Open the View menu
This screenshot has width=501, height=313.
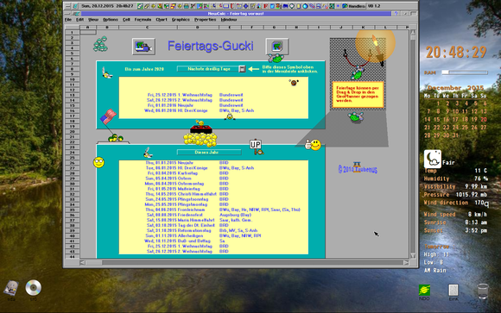[93, 20]
